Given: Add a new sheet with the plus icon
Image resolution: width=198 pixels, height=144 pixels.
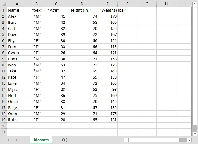Looking at the screenshot, I should click(65, 140).
